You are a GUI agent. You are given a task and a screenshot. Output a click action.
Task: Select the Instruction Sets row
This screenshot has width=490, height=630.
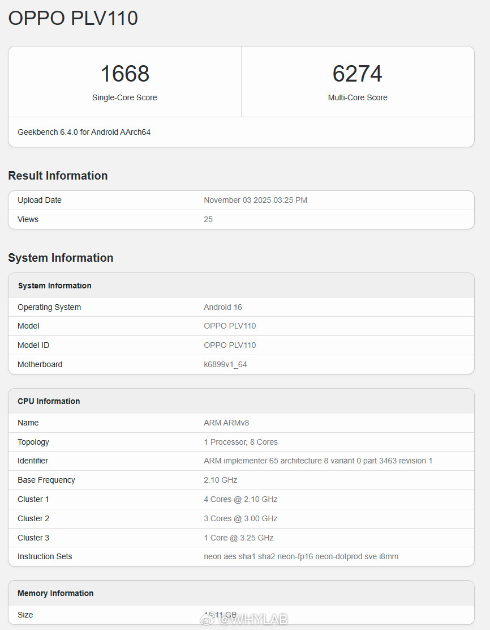(303, 556)
